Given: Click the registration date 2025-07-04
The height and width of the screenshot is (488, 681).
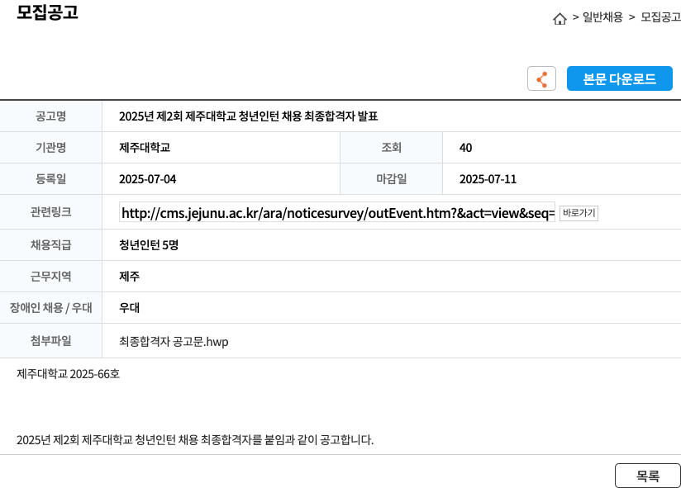Looking at the screenshot, I should [148, 179].
